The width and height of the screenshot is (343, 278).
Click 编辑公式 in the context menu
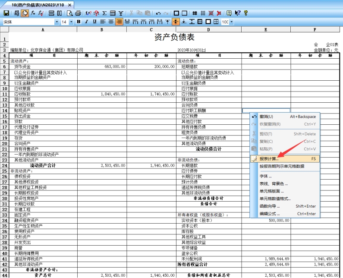click(x=269, y=214)
